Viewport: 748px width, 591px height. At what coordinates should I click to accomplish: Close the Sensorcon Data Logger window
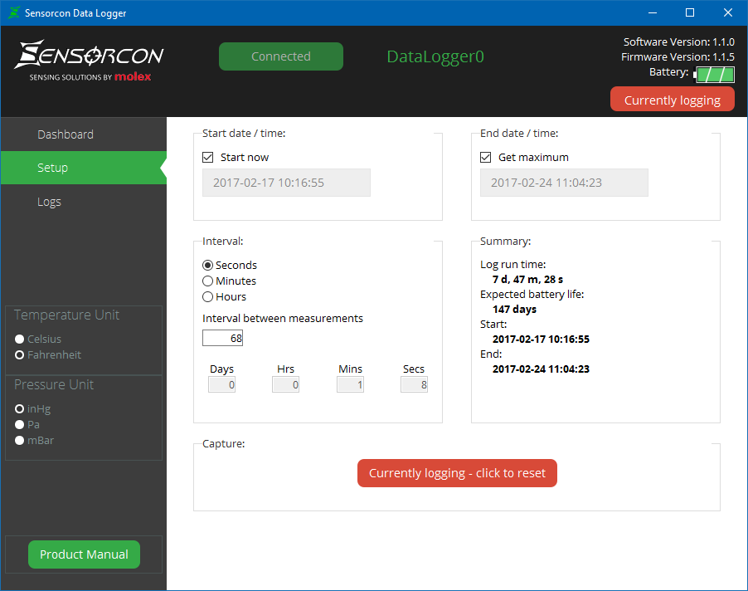pyautogui.click(x=727, y=13)
